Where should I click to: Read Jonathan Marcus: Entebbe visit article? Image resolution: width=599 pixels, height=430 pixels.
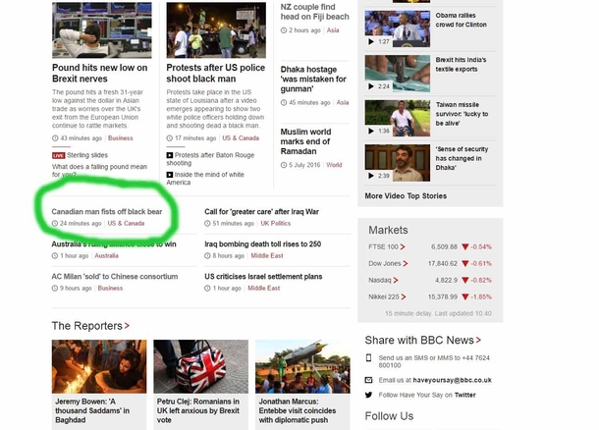pos(298,411)
